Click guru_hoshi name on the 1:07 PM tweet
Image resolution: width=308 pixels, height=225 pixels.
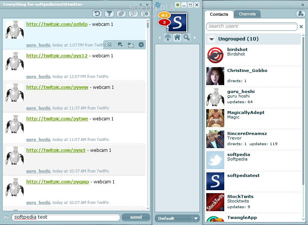(x=38, y=45)
